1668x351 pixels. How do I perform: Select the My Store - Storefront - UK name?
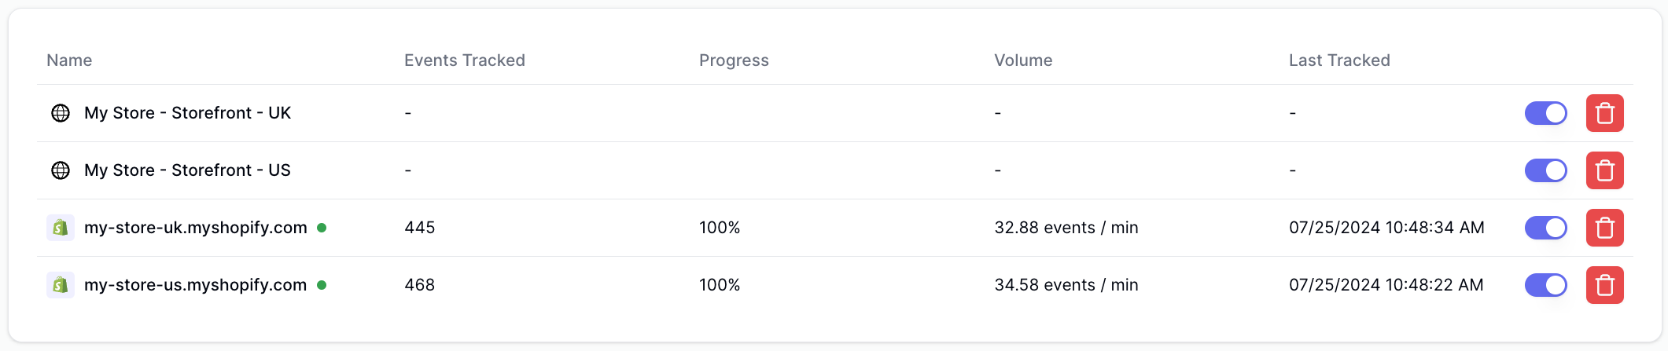point(187,113)
